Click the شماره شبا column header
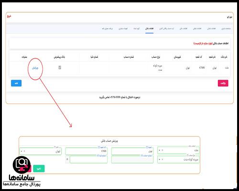The image size is (239, 191). coord(94,57)
